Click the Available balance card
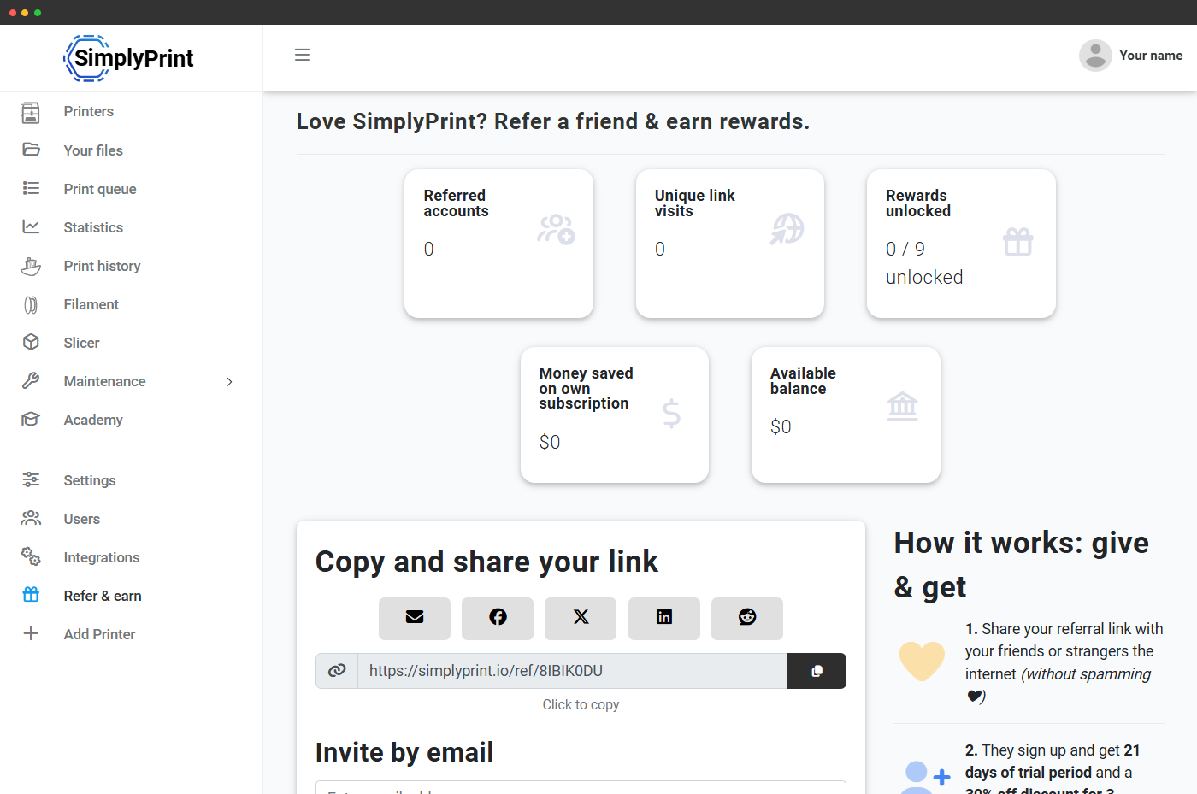Image resolution: width=1197 pixels, height=794 pixels. point(846,415)
